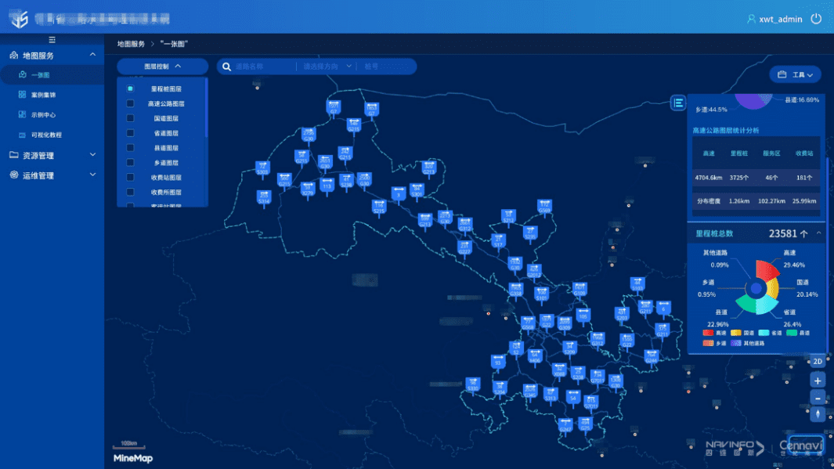Zoom in the map with plus button
The width and height of the screenshot is (834, 469).
click(818, 381)
